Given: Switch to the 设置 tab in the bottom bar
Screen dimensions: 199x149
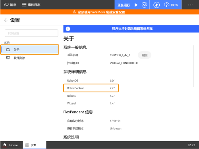Looking at the screenshot, I should coord(35,145).
